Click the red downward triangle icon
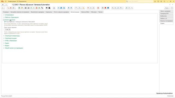The width and height of the screenshot is (175, 98). coord(88,8)
